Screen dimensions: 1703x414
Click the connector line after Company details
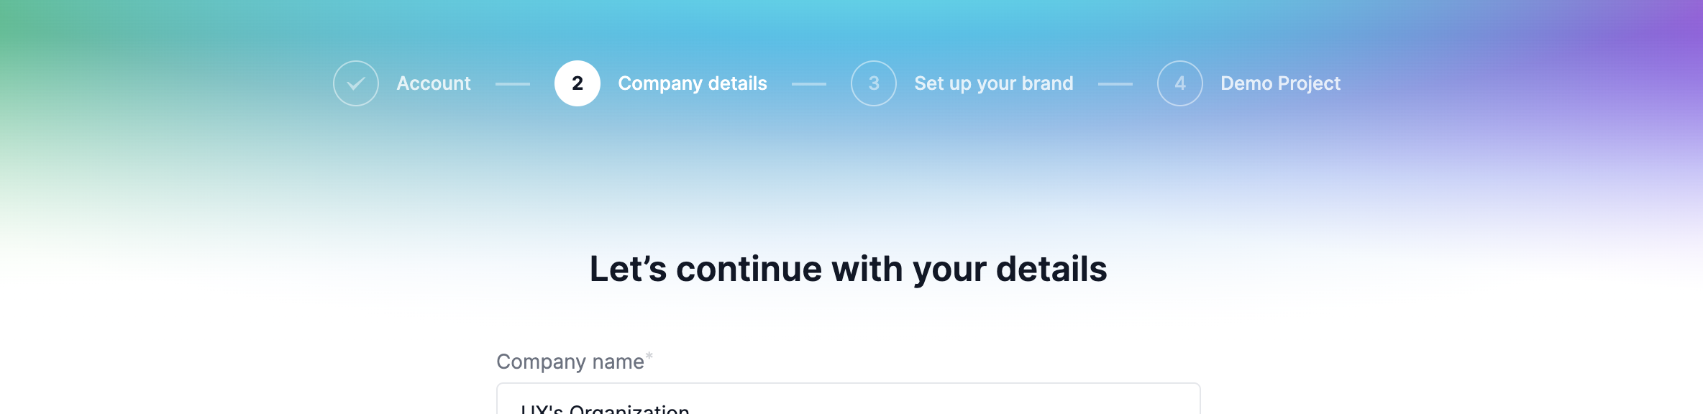point(809,84)
